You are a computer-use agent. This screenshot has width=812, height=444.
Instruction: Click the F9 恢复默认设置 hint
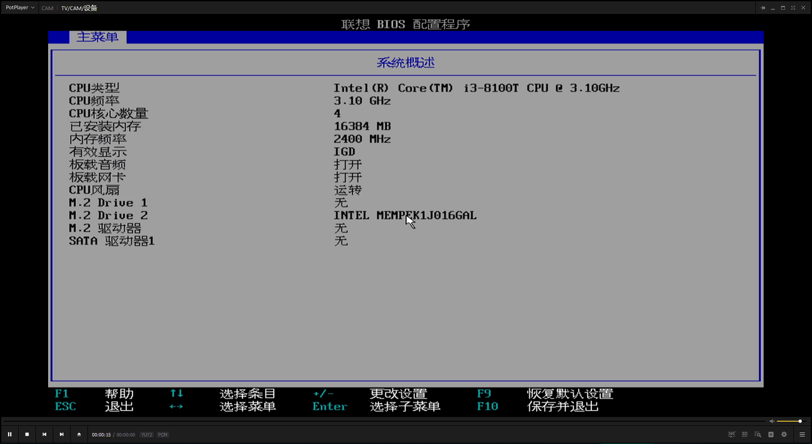pyautogui.click(x=545, y=393)
